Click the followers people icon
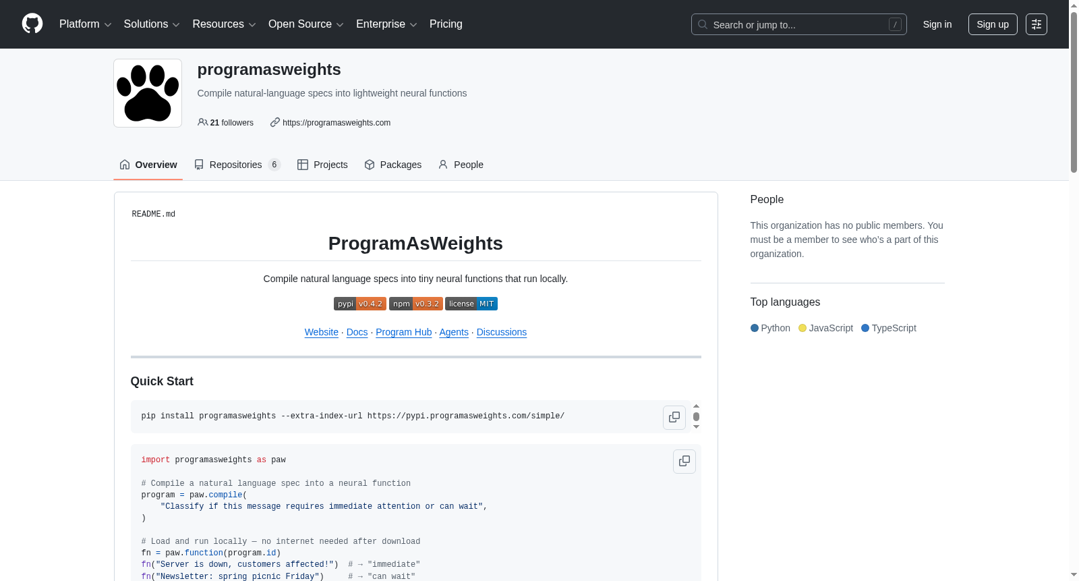 coord(202,122)
